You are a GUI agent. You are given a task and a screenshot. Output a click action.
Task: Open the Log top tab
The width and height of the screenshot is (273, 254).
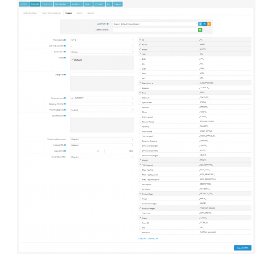point(109,4)
